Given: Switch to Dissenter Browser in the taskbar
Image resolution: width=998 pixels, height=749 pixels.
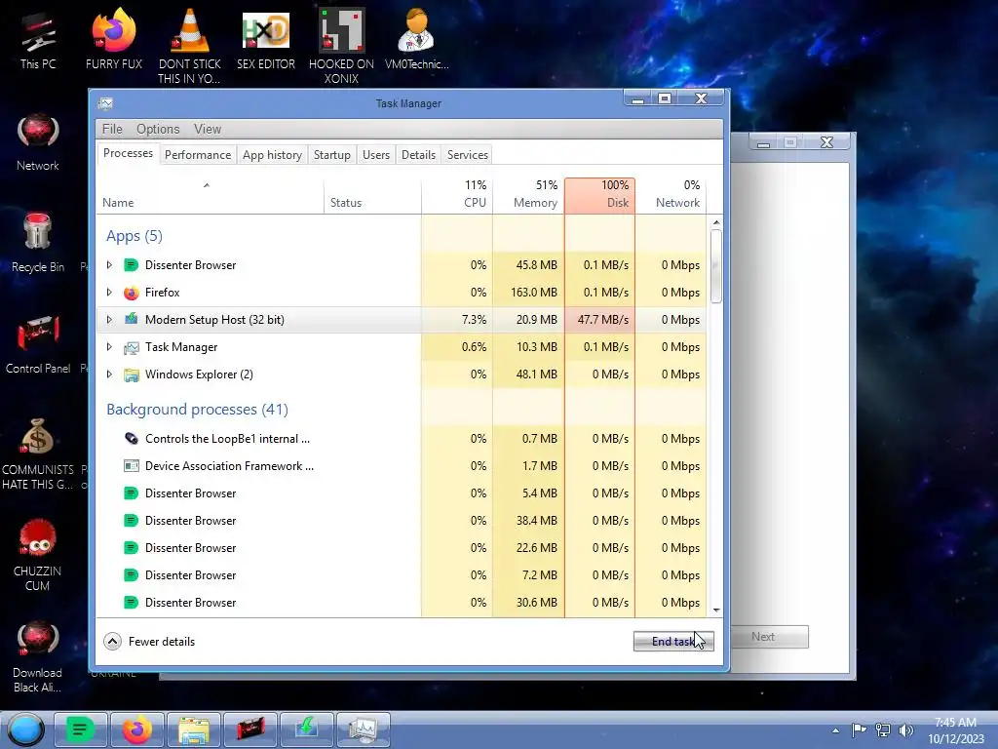Looking at the screenshot, I should click(80, 729).
